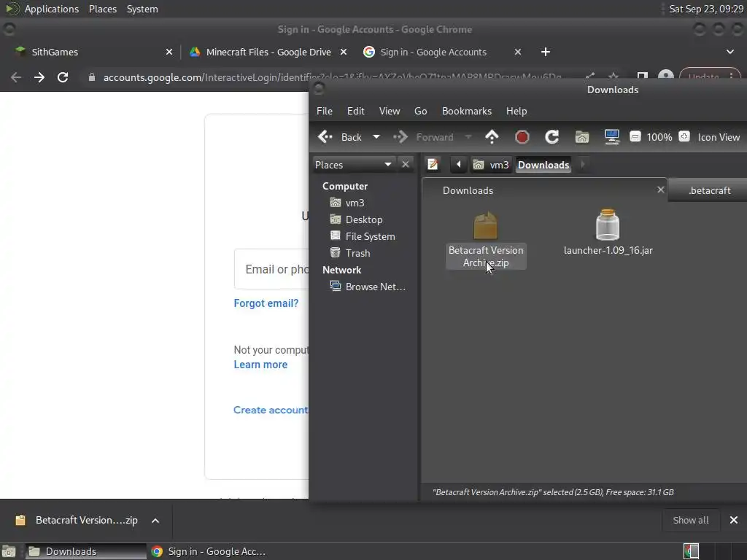The height and width of the screenshot is (560, 747).
Task: Zoom out with the minus icon
Action: pyautogui.click(x=635, y=136)
